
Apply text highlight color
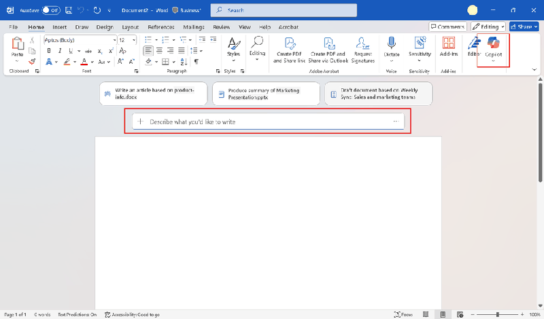pyautogui.click(x=67, y=62)
